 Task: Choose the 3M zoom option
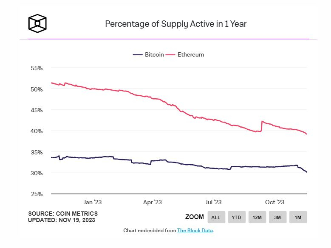277,217
